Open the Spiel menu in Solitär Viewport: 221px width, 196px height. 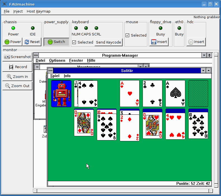pos(55,76)
